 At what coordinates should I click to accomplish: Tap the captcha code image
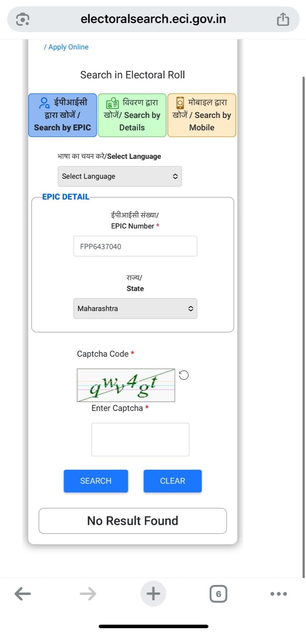(x=126, y=385)
